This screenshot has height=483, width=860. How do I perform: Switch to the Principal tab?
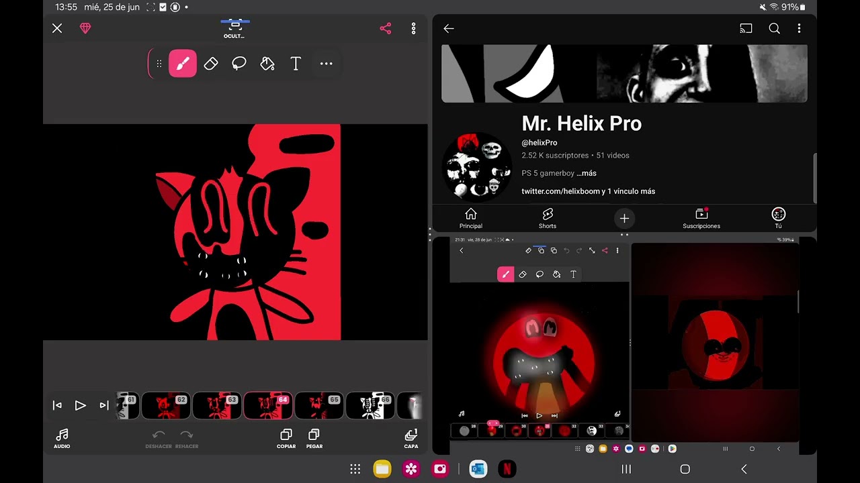click(x=471, y=218)
